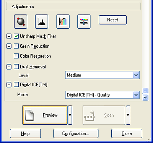
Task: Enable the Grain Reduction checkbox
Action: (16, 46)
